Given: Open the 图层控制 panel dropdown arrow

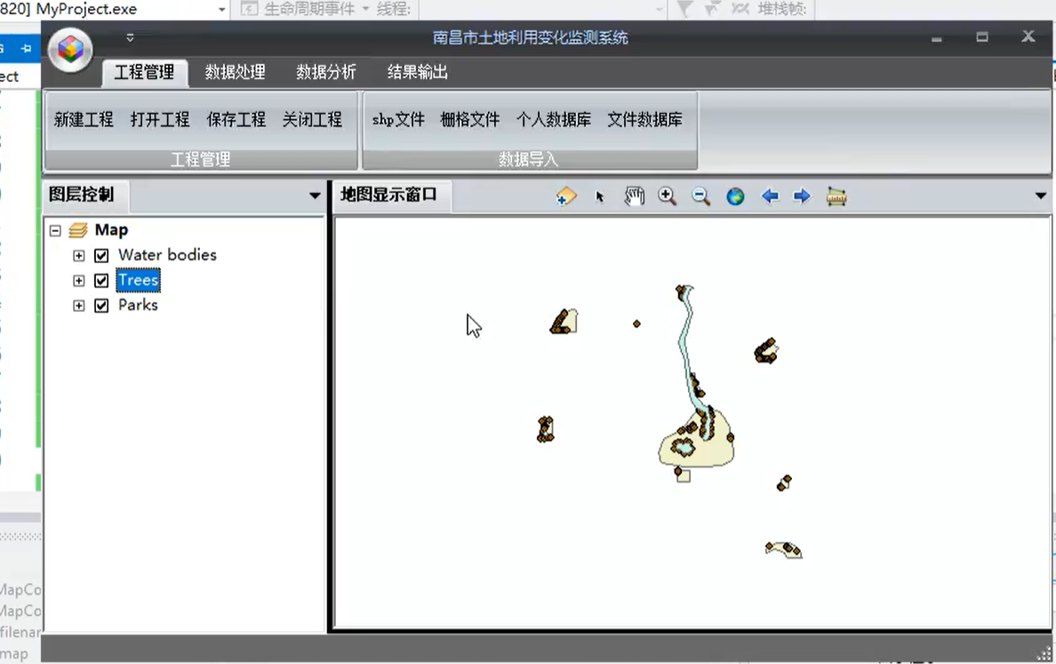Looking at the screenshot, I should pyautogui.click(x=315, y=196).
